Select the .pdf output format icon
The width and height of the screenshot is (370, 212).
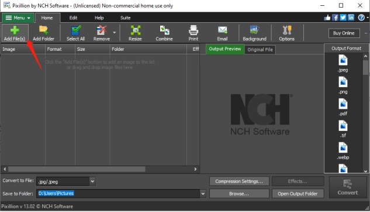pyautogui.click(x=343, y=104)
